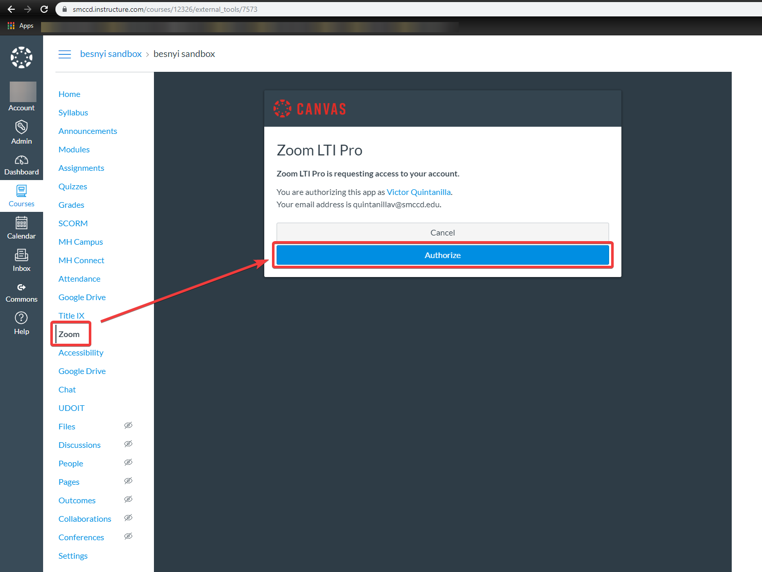Click the hidden-eye icon next to Outcomes
The height and width of the screenshot is (572, 762).
pos(128,499)
